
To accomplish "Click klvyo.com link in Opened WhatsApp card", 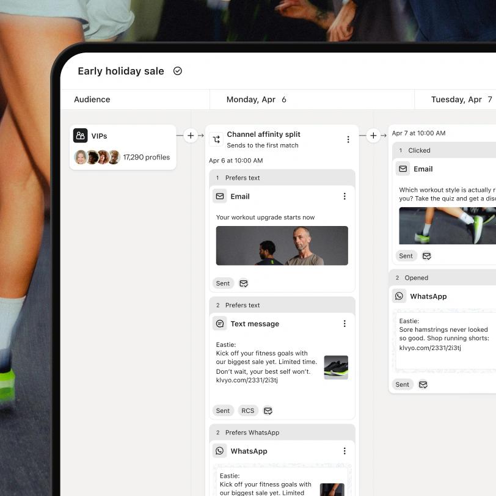I will tap(430, 348).
